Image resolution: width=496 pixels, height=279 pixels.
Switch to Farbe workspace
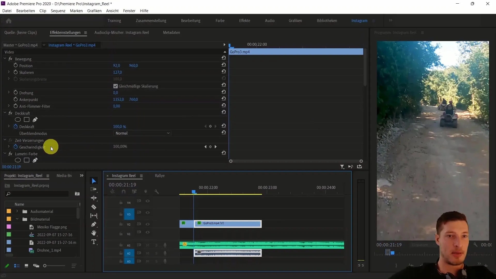coord(220,21)
